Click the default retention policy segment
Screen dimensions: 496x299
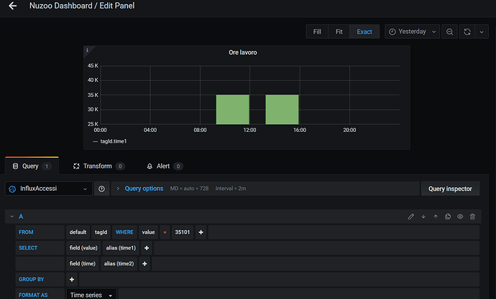[78, 232]
